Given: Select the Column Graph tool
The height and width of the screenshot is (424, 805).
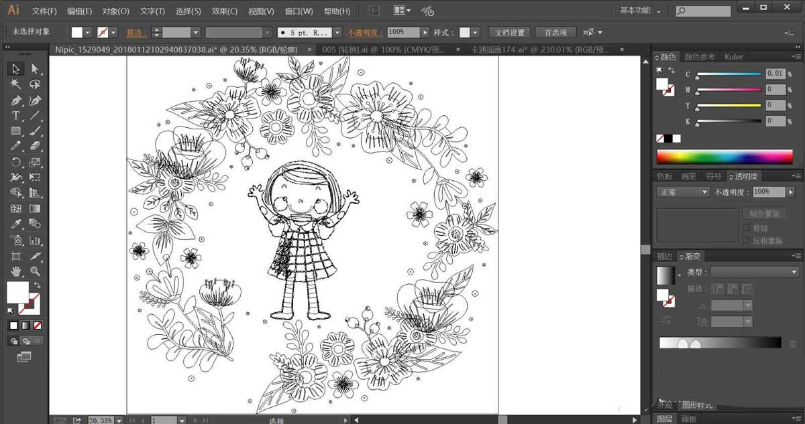Looking at the screenshot, I should [x=35, y=240].
